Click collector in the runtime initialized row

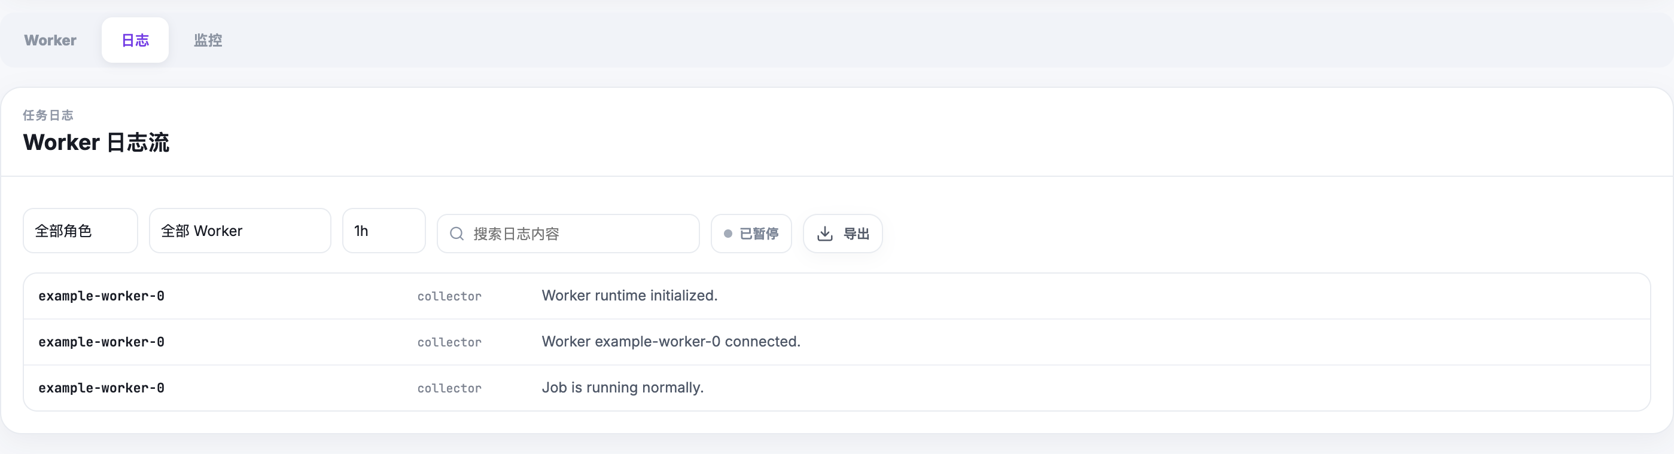tap(449, 296)
